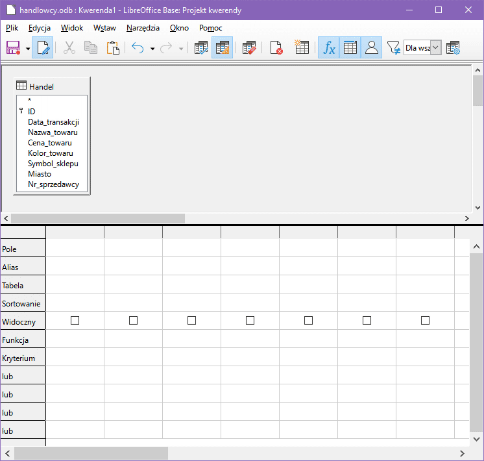Open the Undo history dropdown arrow
The height and width of the screenshot is (461, 484).
[x=152, y=49]
